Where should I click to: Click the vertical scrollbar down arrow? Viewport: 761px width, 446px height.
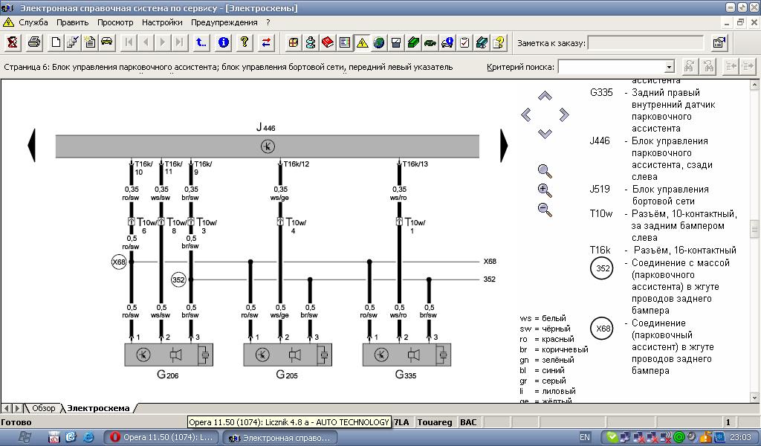pos(754,398)
